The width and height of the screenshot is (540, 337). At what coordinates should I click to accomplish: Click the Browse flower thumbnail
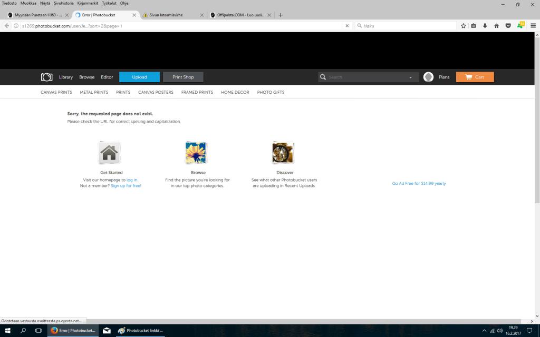point(196,153)
